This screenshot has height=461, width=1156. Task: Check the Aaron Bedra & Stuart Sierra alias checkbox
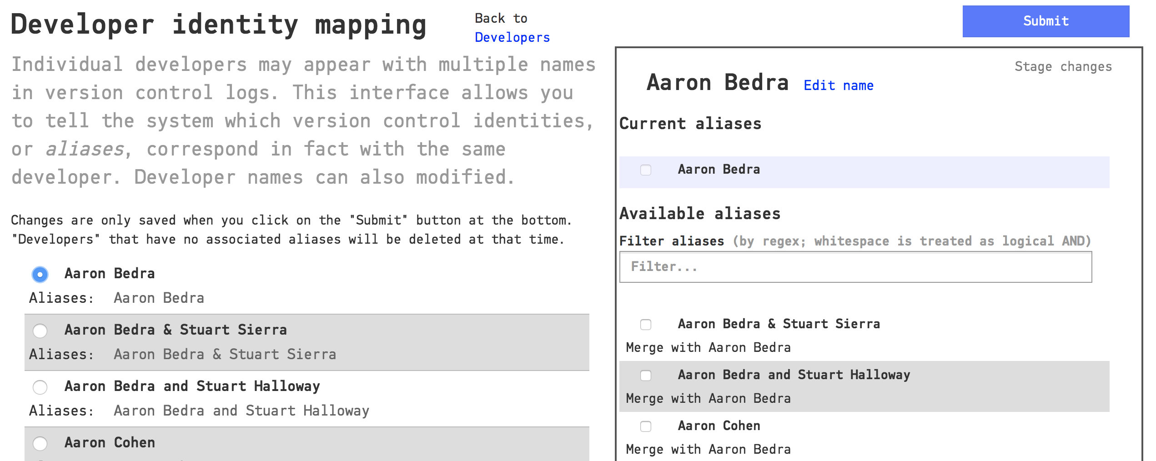click(645, 324)
